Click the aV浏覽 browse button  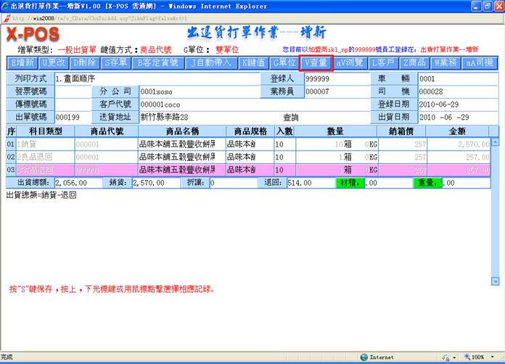[x=350, y=63]
